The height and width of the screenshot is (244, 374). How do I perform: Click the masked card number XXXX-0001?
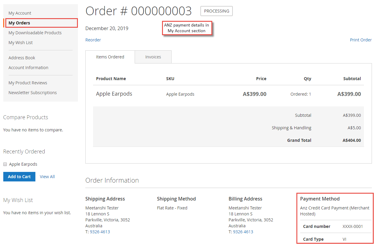click(x=352, y=226)
